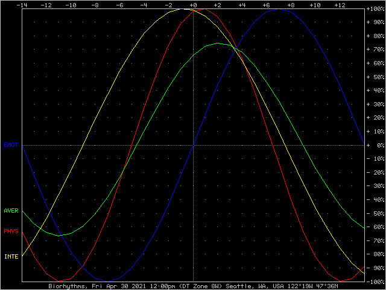Click the PHYS curve label

coord(11,231)
